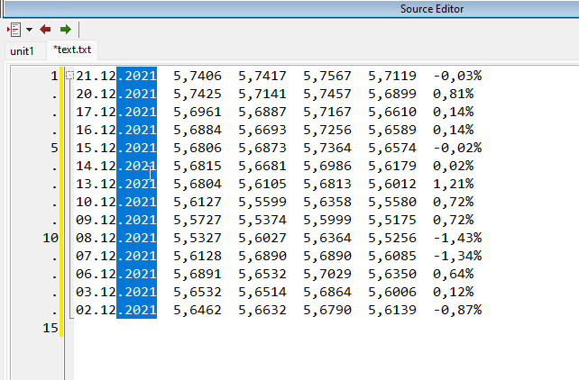
Task: Click line number 10 in the gutter
Action: click(x=51, y=238)
